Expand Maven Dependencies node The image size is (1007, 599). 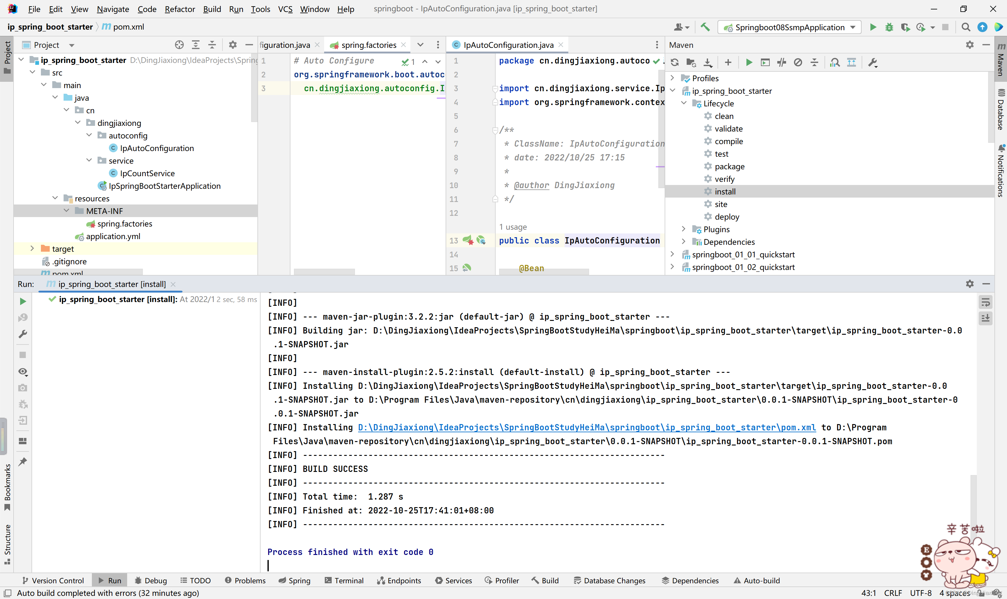(x=684, y=242)
